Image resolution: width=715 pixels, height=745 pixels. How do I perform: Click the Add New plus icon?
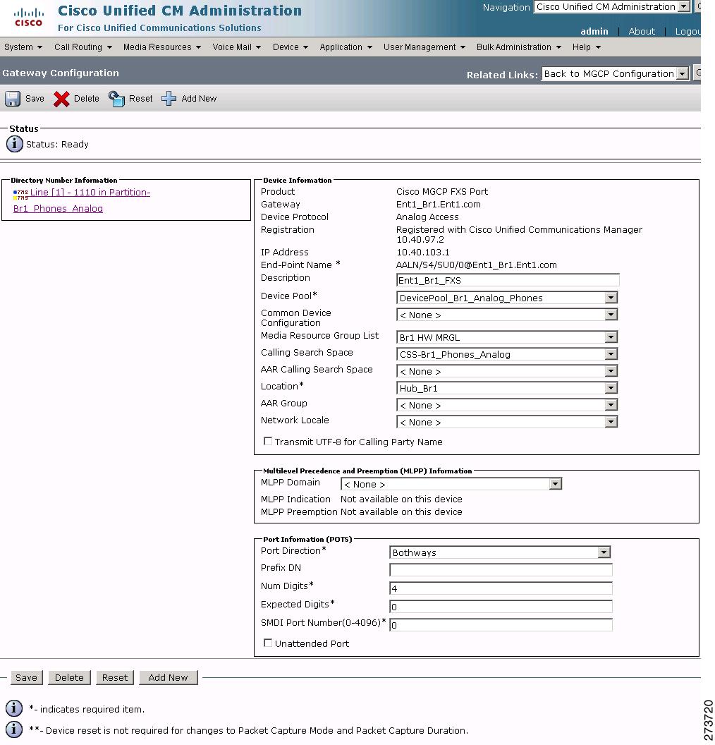(169, 99)
